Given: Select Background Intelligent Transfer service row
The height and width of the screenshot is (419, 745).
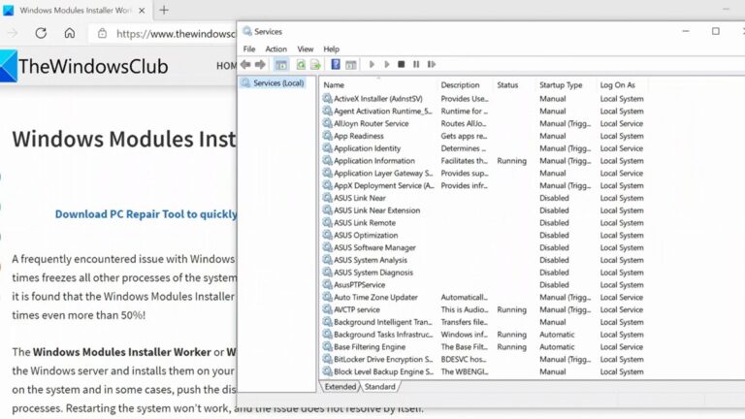Looking at the screenshot, I should pyautogui.click(x=483, y=322).
